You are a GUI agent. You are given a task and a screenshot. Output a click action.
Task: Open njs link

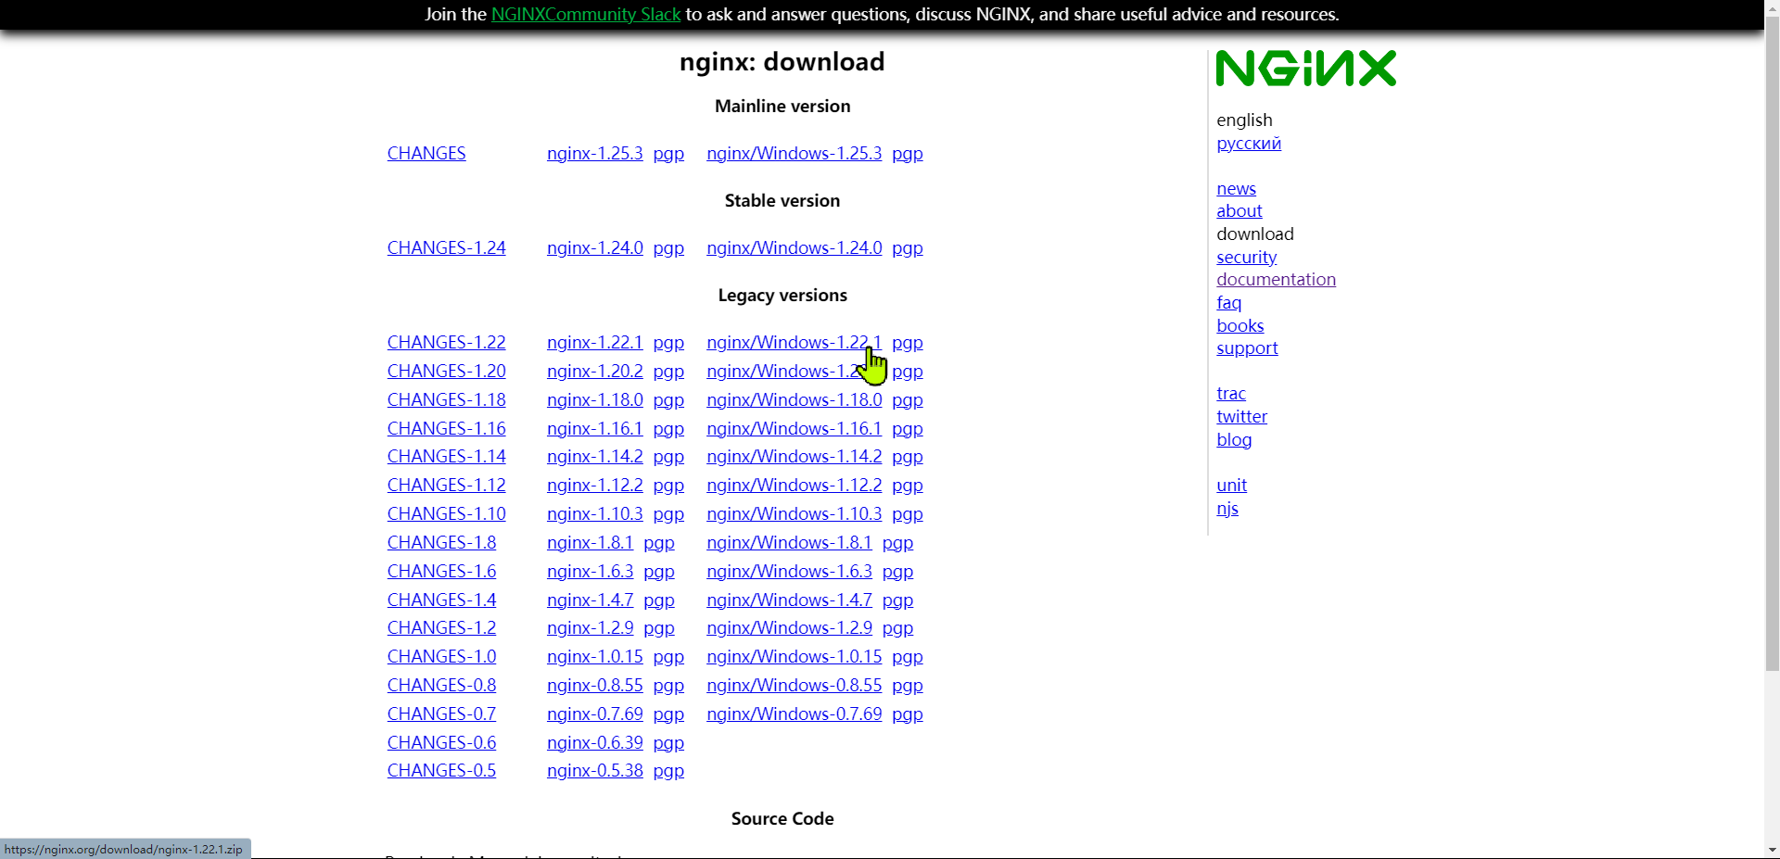coord(1227,509)
